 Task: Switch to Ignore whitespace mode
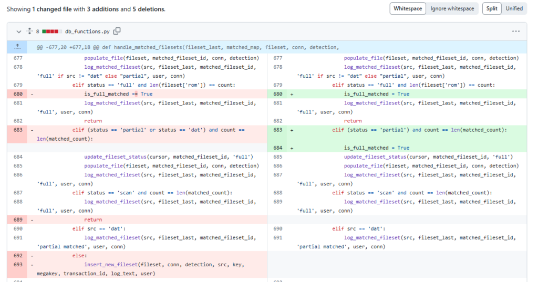tap(452, 9)
